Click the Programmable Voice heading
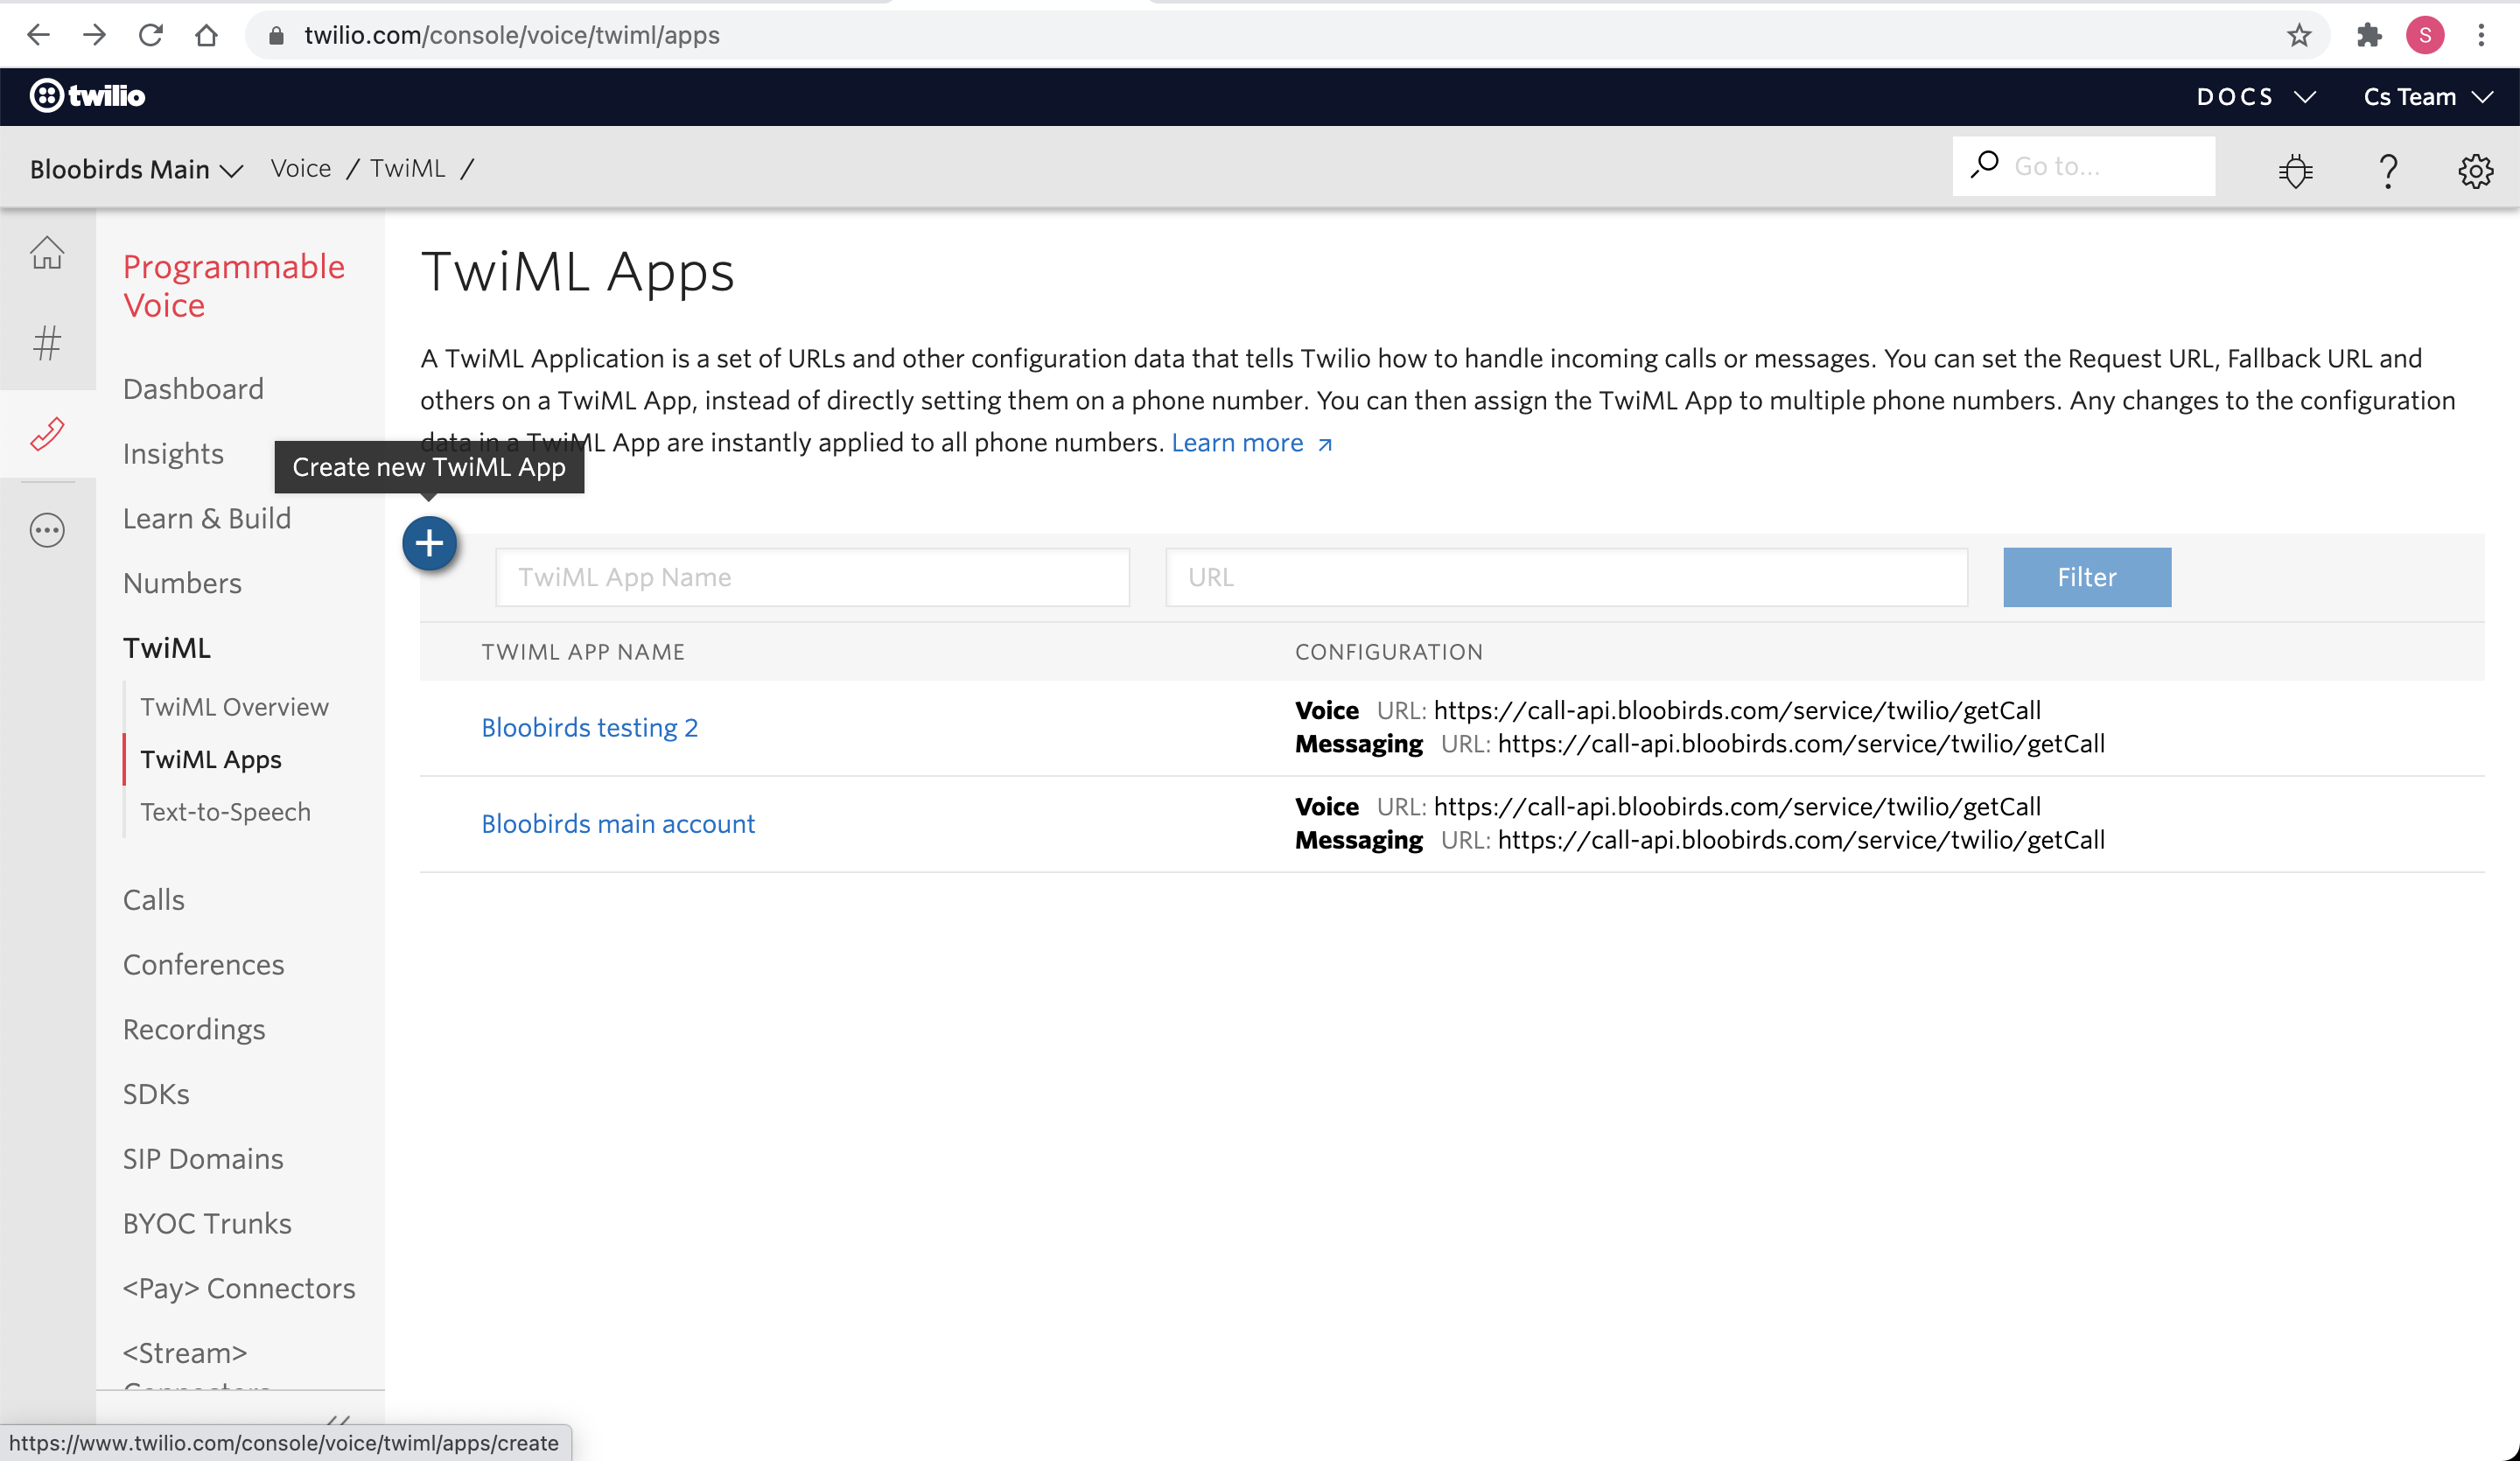This screenshot has width=2520, height=1461. click(x=234, y=286)
